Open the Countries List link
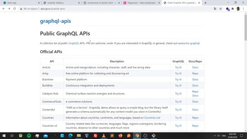Screen dimensions: 247x139 pos(152,117)
